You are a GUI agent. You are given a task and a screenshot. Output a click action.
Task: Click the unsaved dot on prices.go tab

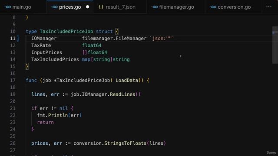87,7
